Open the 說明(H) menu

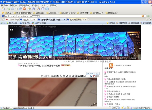tap(54, 6)
